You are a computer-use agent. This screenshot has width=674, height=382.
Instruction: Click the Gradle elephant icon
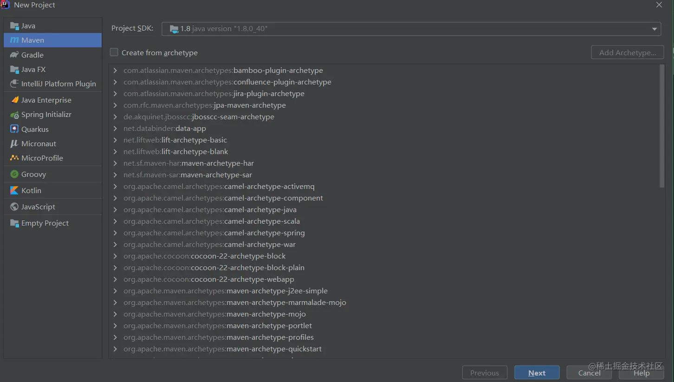click(14, 55)
